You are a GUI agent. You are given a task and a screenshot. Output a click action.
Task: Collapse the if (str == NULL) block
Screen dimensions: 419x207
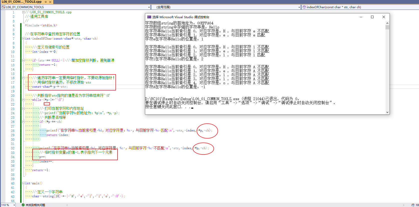23,60
